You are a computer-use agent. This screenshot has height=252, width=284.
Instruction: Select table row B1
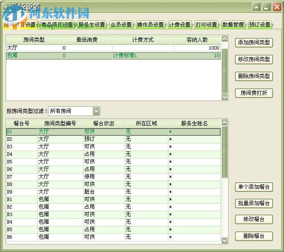(x=113, y=199)
